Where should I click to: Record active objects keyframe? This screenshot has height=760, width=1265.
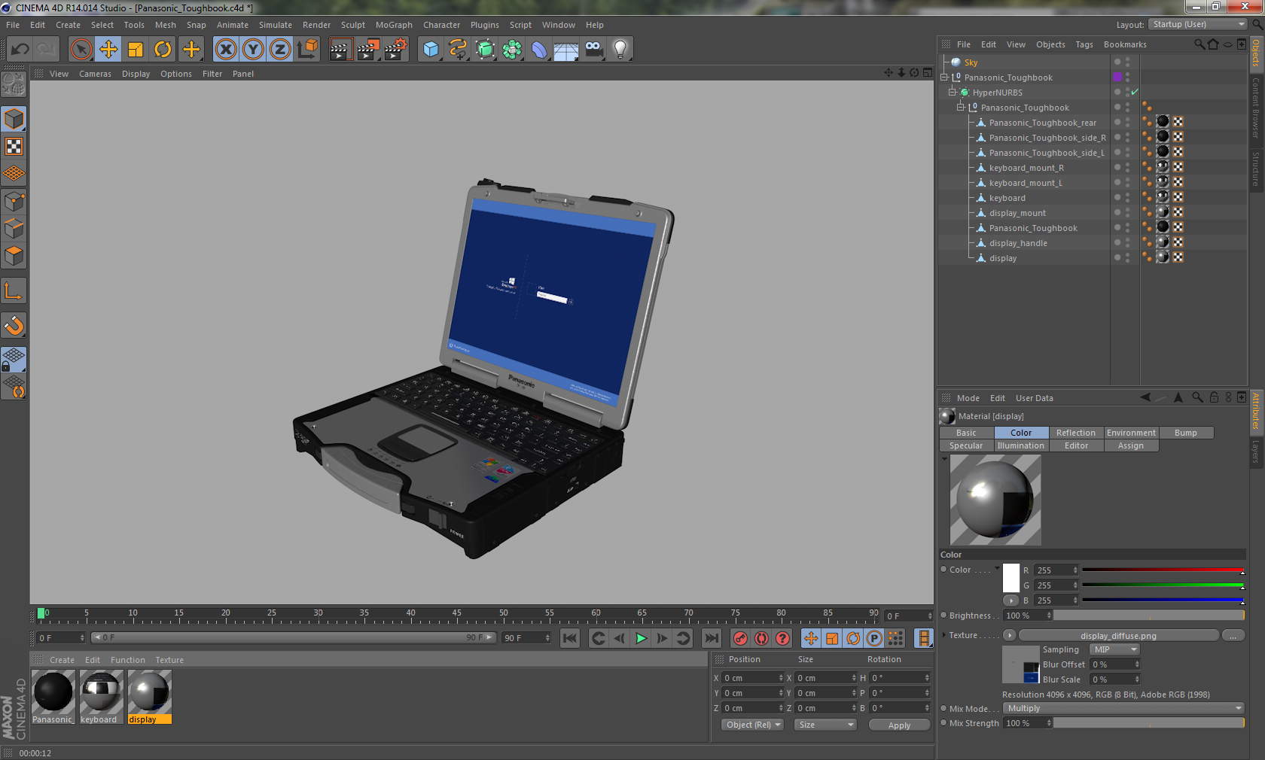741,638
